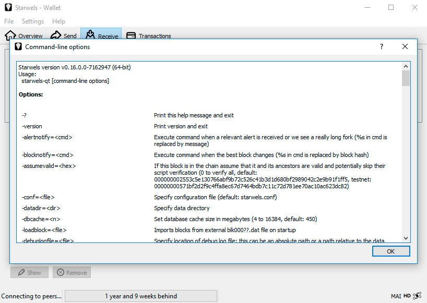Switch to the Send tab
This screenshot has height=303, width=427.
pos(64,35)
